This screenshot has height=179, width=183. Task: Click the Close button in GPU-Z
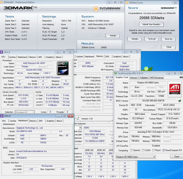click(x=177, y=156)
